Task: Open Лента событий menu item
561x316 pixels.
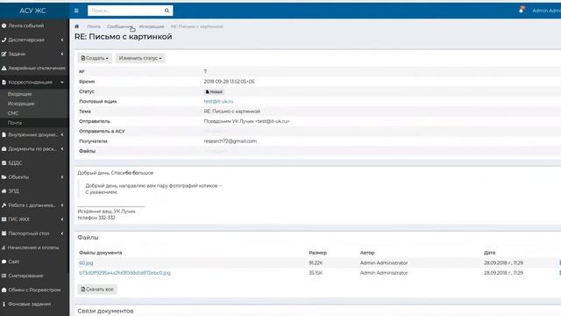Action: point(26,25)
